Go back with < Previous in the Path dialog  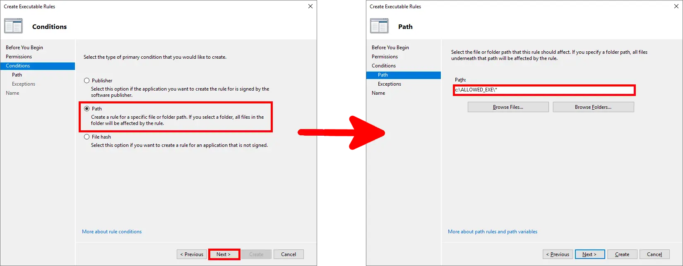tap(558, 254)
